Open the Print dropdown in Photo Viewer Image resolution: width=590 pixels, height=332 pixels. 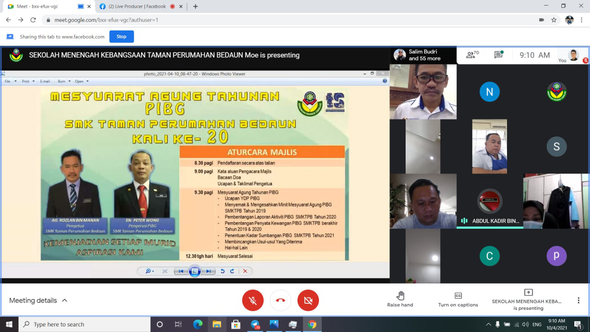pos(28,81)
